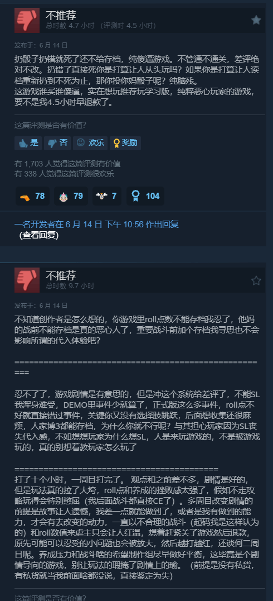
Task: Toggle the outlined star on the second review
Action: [256, 280]
